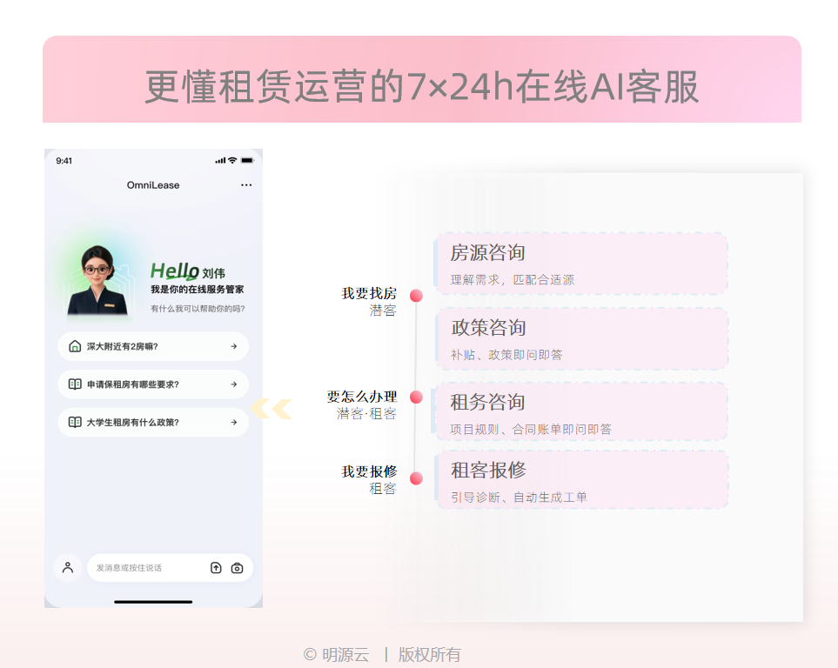Open the 房源咨询 card

pos(581,264)
